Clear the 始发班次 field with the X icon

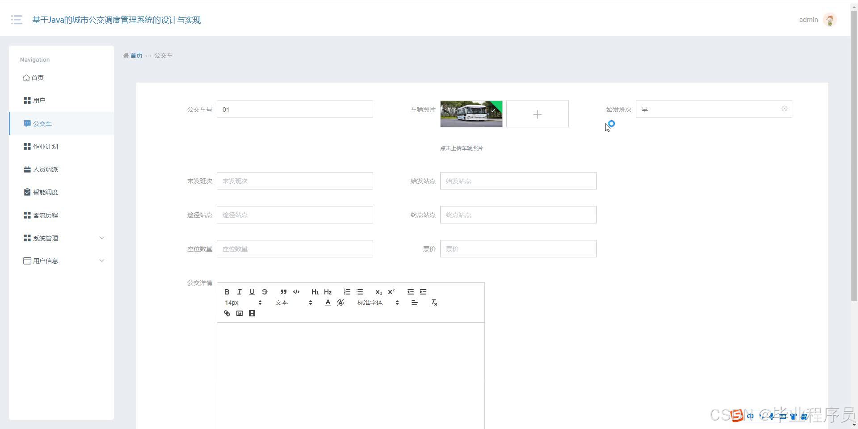[784, 109]
